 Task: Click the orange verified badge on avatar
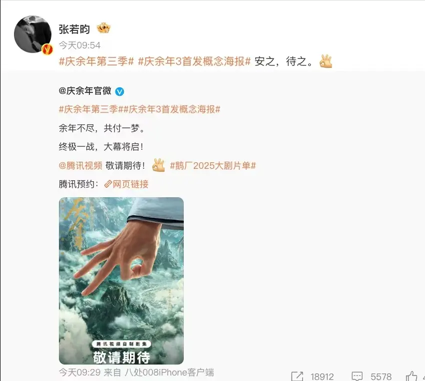pos(47,49)
